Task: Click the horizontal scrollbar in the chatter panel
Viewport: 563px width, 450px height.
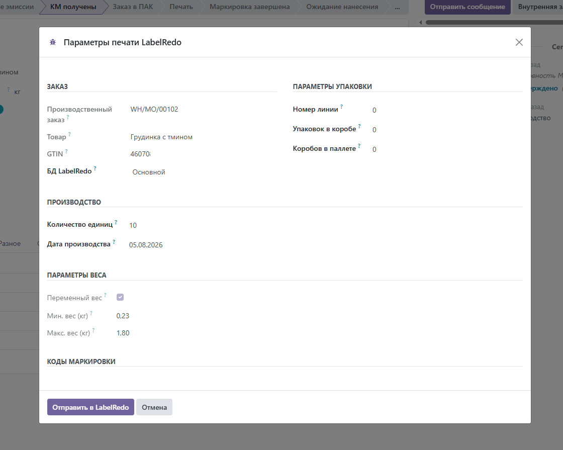Action: pos(494,22)
